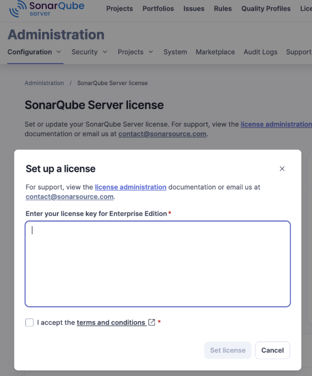Open license administration link in dialog

point(131,187)
